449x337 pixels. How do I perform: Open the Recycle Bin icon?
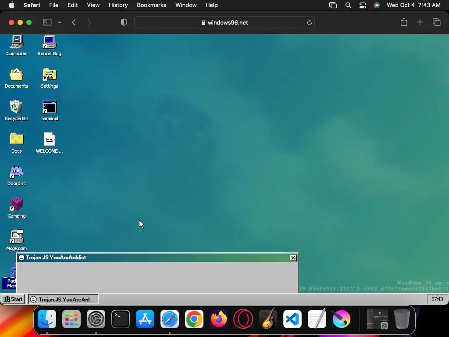click(x=16, y=110)
